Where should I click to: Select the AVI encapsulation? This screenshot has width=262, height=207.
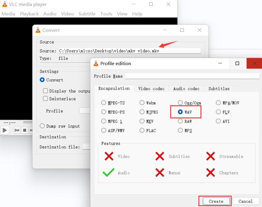coord(218,121)
